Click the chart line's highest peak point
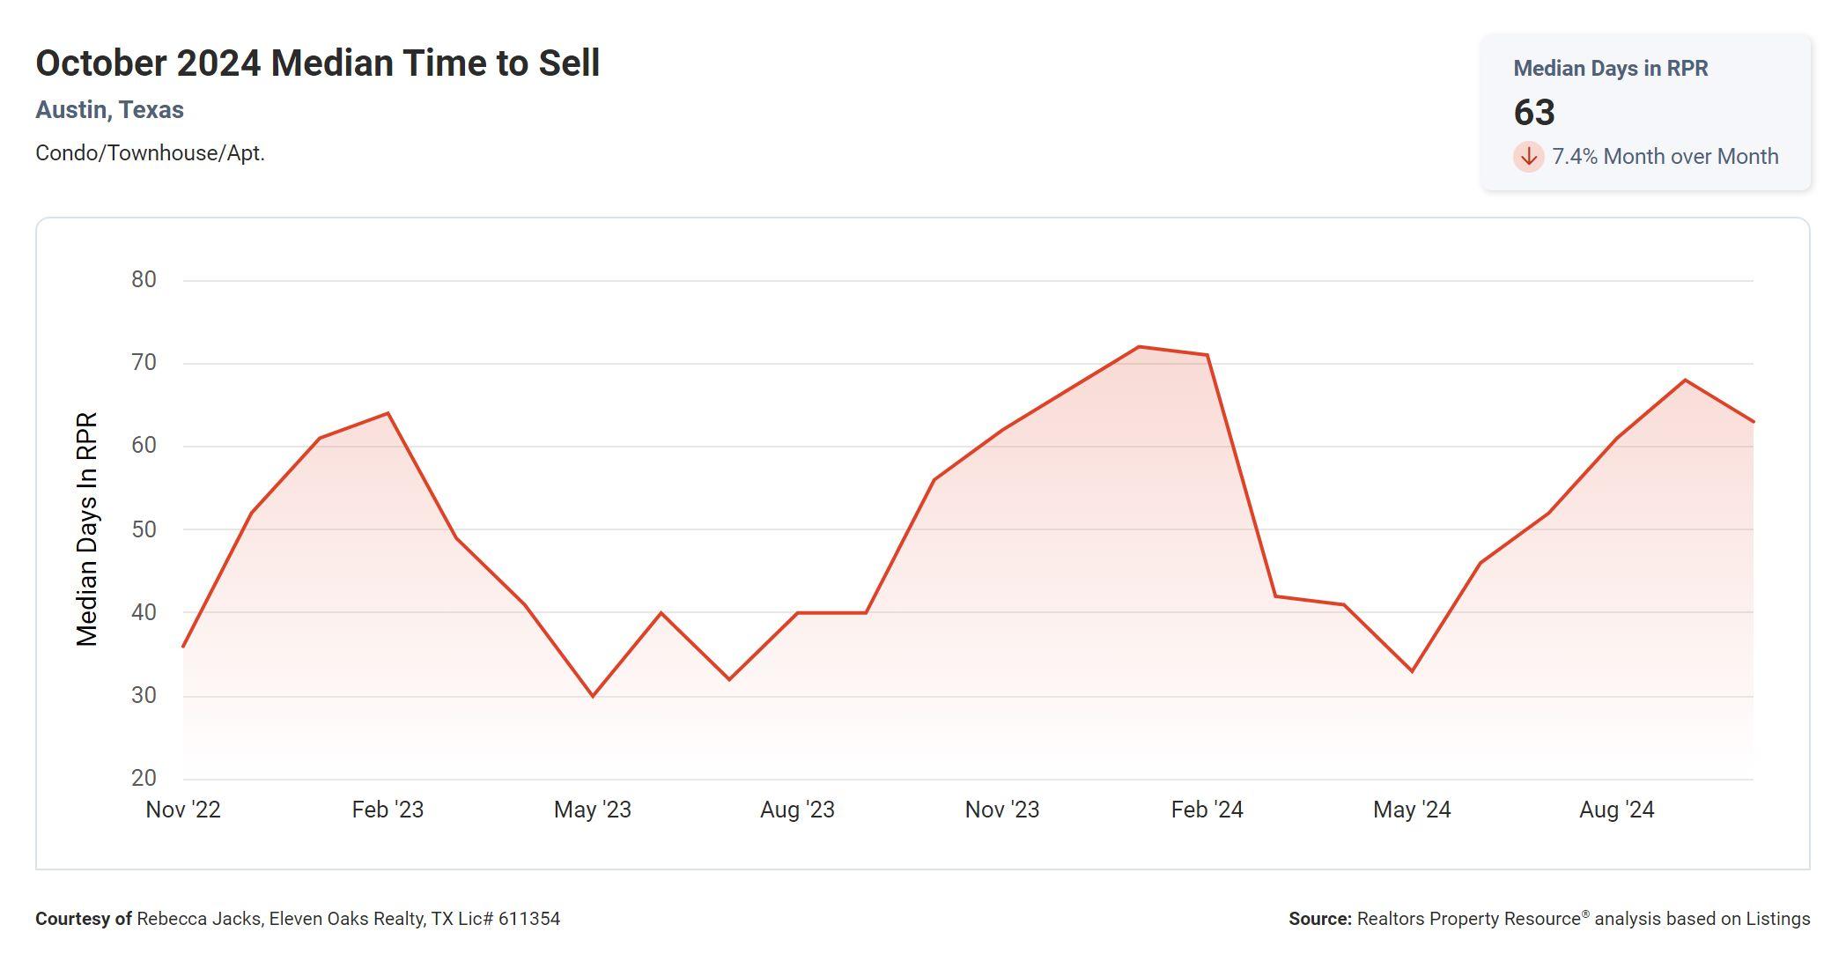The width and height of the screenshot is (1846, 969). pos(1139,347)
